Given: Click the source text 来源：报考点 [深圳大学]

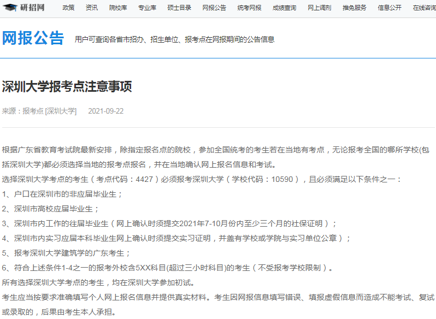Looking at the screenshot, I should (x=39, y=111).
